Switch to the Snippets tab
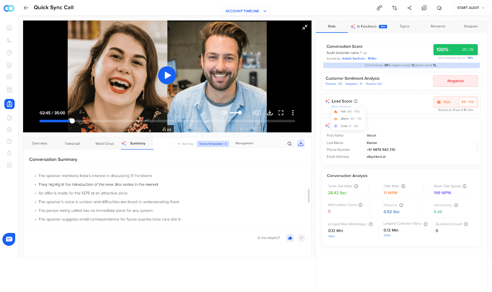The width and height of the screenshot is (492, 292). [x=471, y=26]
